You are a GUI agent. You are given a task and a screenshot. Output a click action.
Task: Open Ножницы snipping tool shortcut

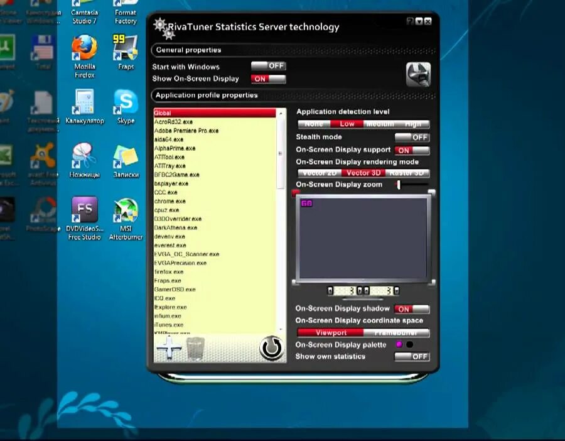[x=84, y=161]
